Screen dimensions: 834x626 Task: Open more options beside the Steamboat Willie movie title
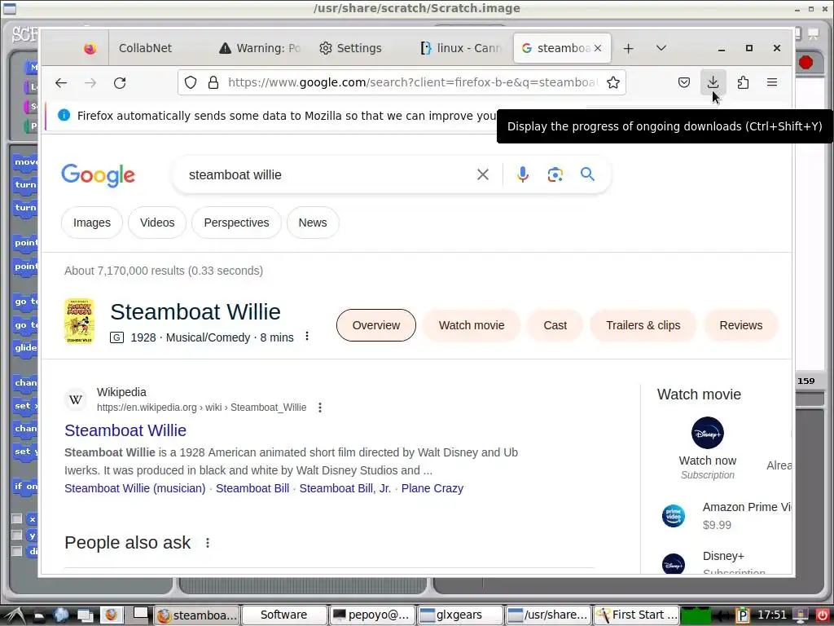(307, 336)
